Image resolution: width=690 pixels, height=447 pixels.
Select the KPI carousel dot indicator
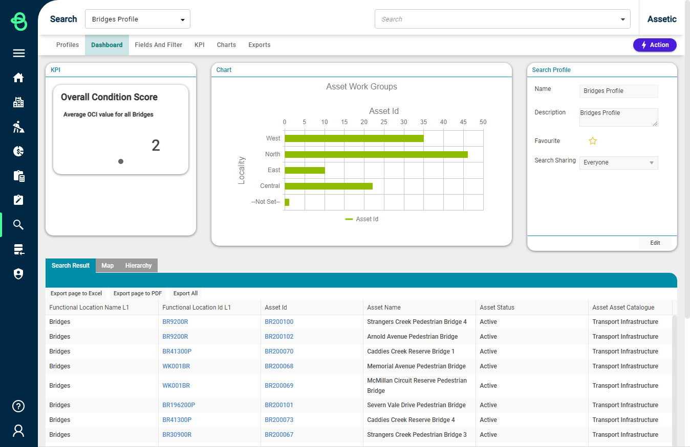121,161
